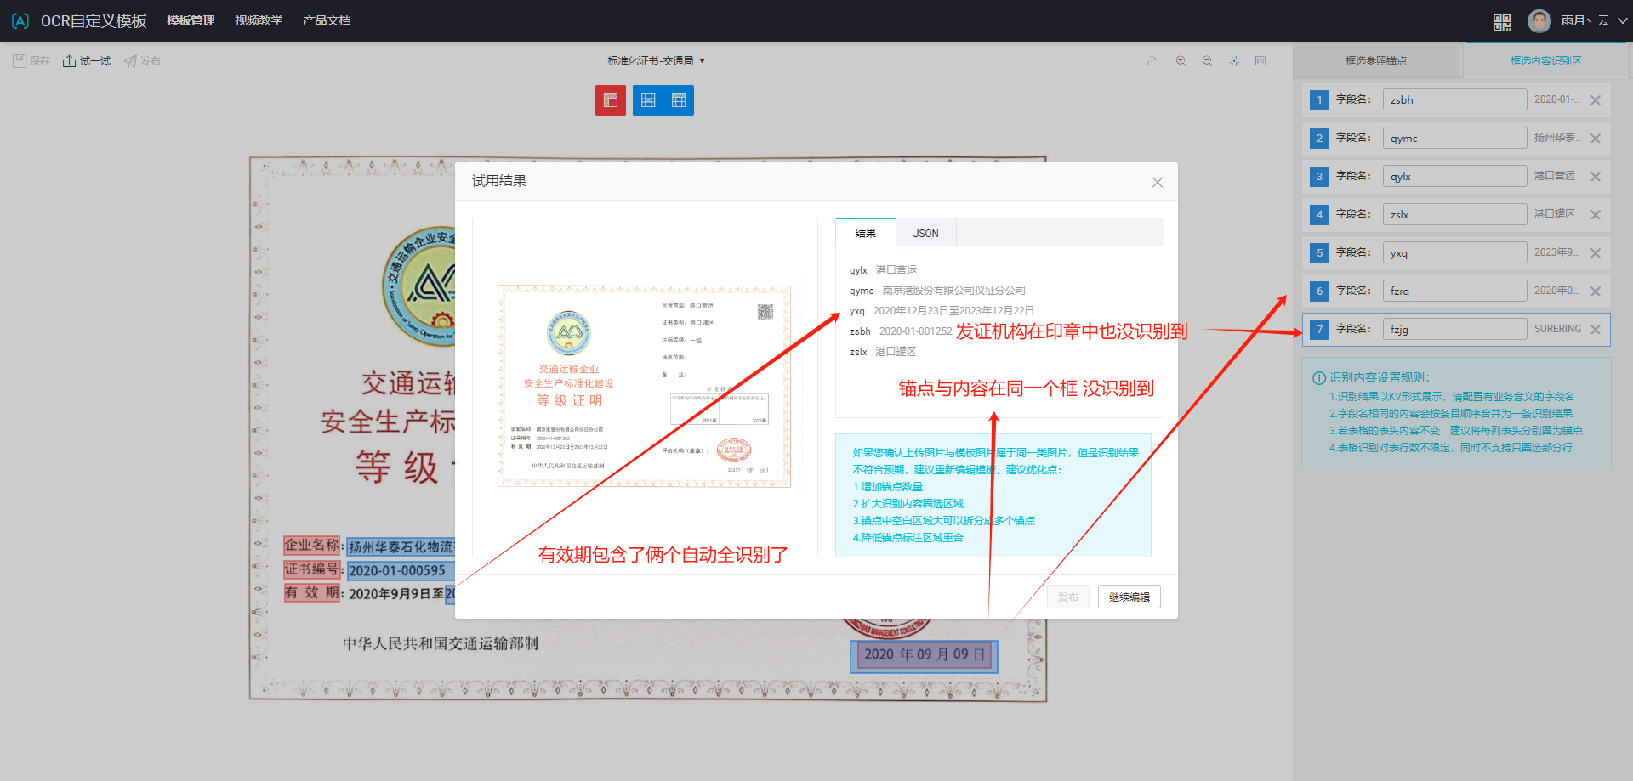Open 模板管理 menu
1633x781 pixels.
click(x=191, y=20)
